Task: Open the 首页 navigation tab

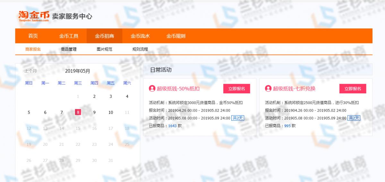Action: click(33, 36)
